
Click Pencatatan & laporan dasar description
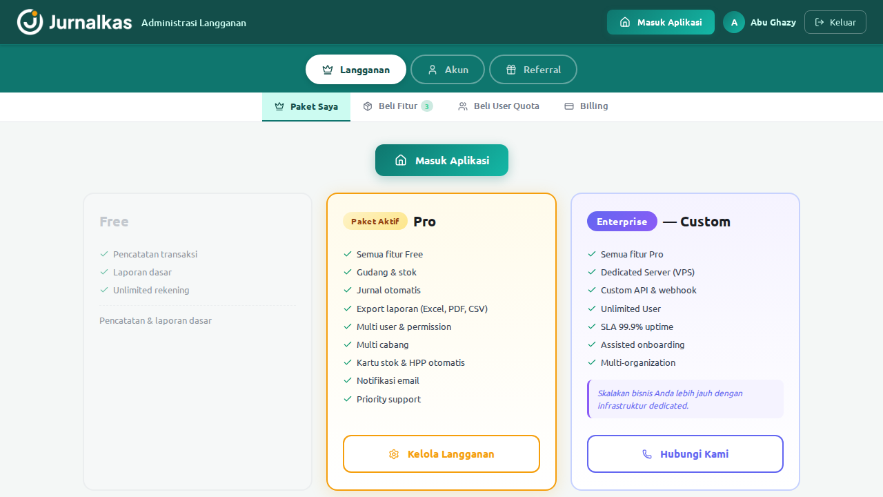[155, 321]
